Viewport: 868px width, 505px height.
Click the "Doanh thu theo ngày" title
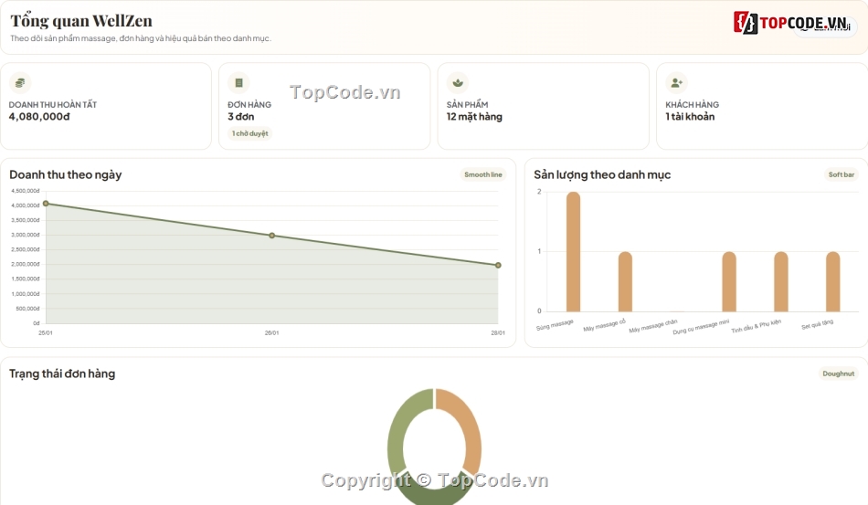point(65,174)
